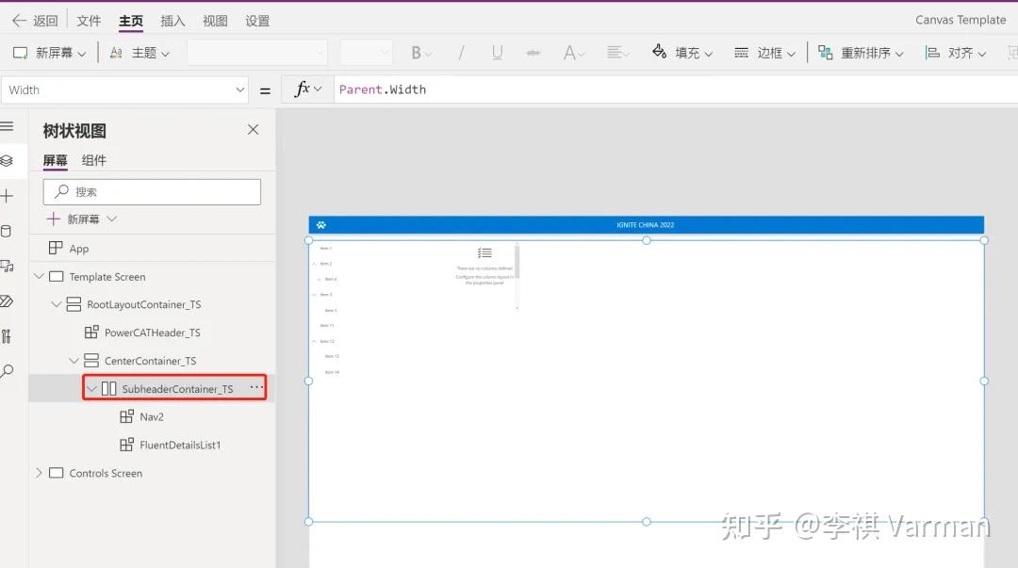This screenshot has width=1018, height=568.
Task: Switch to the 插入 ribbon tab
Action: tap(172, 20)
